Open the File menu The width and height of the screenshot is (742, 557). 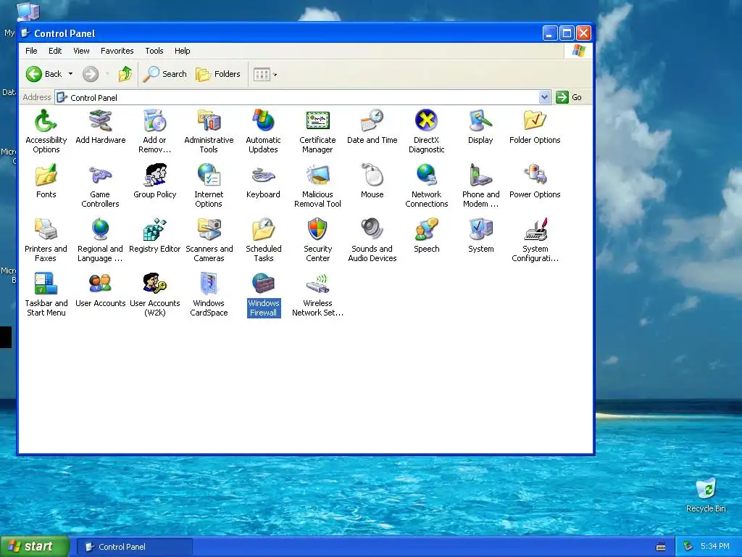[x=31, y=51]
